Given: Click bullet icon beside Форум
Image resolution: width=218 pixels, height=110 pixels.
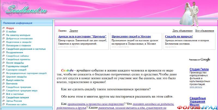Looking at the screenshot, I should [x=4, y=28].
